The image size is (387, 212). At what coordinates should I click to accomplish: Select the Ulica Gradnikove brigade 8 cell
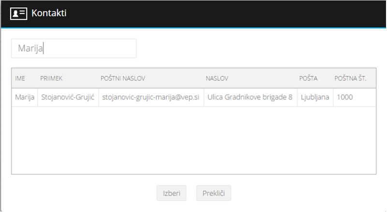(x=251, y=98)
